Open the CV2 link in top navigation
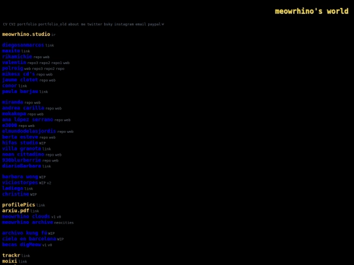Viewport: 354px width, 265px height. 12,24
